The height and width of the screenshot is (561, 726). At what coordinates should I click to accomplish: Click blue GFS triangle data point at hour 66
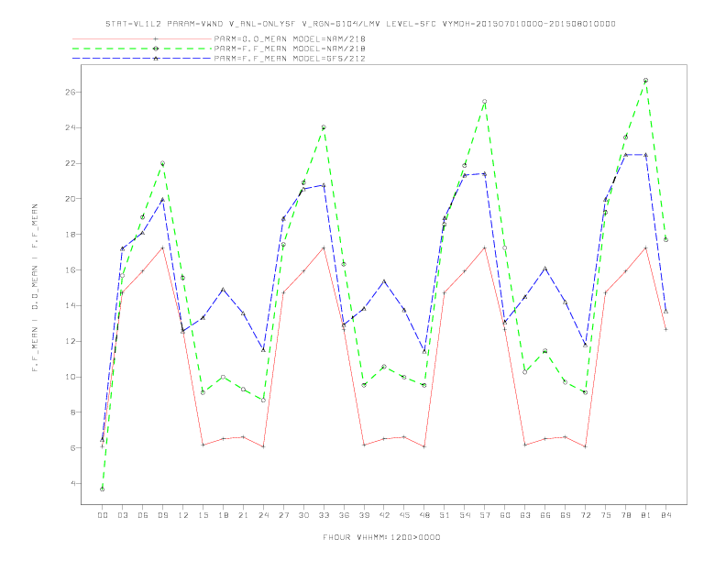[545, 269]
